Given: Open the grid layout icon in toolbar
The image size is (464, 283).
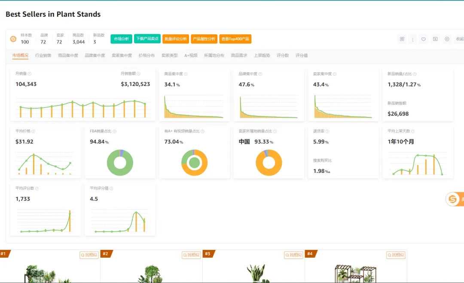Looking at the screenshot, I should (402, 39).
